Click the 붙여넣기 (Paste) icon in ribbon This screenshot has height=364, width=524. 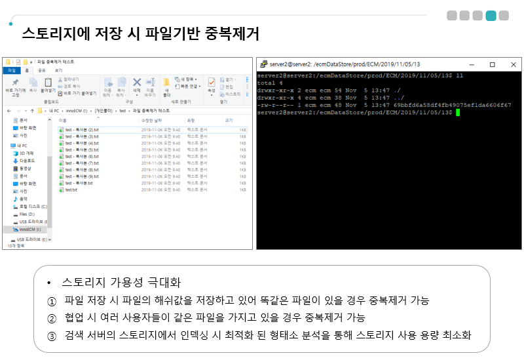pyautogui.click(x=48, y=85)
